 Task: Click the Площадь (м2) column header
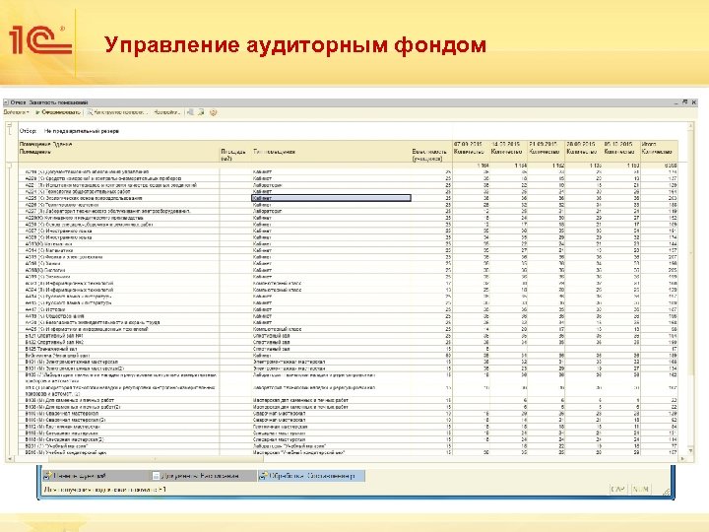click(235, 155)
